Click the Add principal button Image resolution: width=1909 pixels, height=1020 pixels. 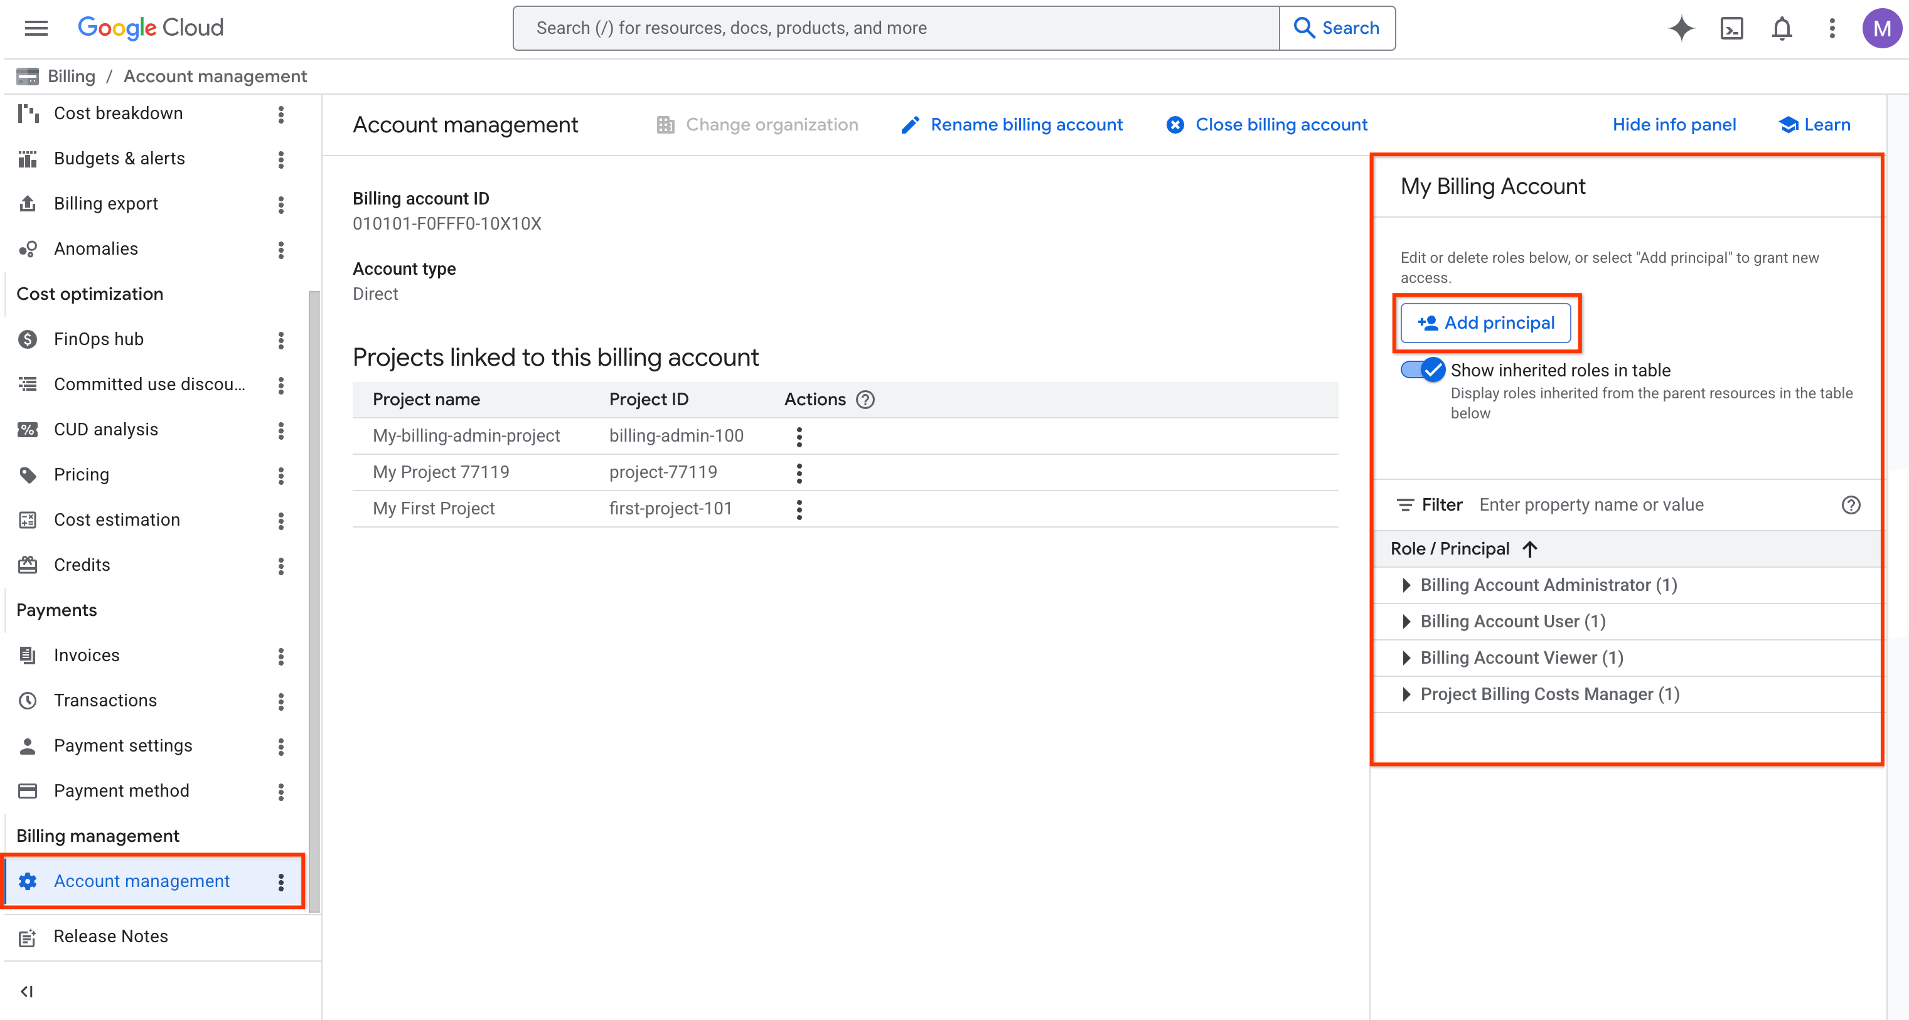click(1485, 323)
